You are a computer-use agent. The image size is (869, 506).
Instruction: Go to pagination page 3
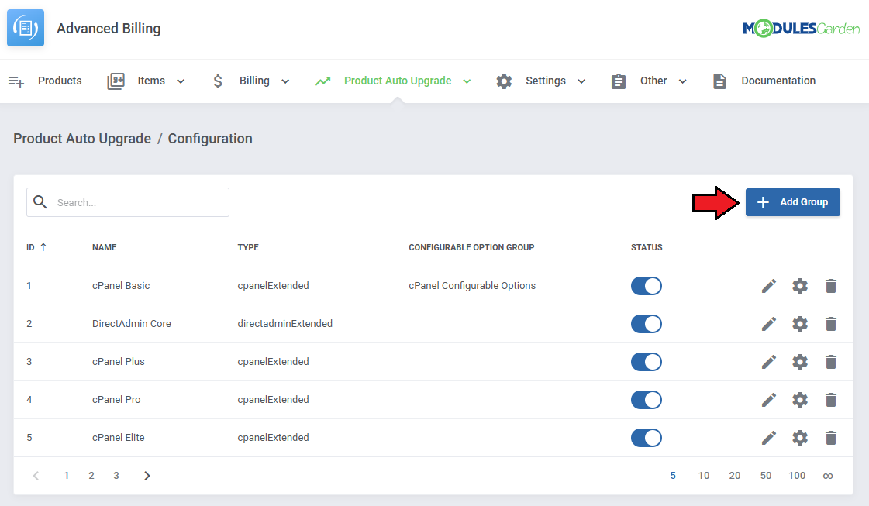[116, 476]
